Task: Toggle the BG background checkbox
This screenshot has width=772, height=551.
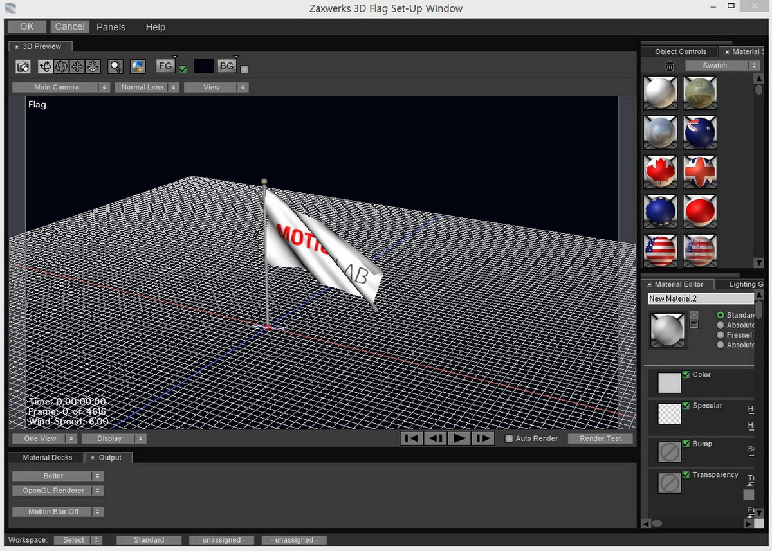Action: point(244,69)
